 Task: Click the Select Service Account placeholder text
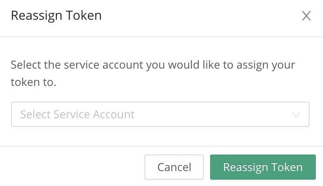tap(77, 115)
